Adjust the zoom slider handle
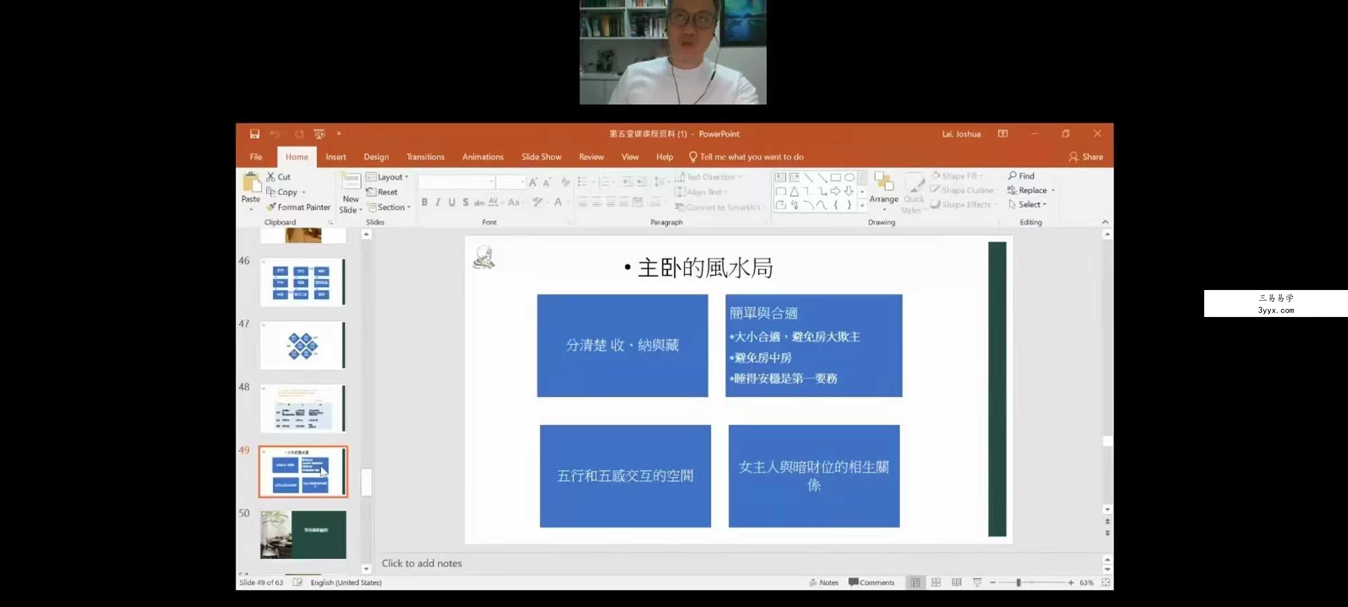1348x607 pixels. click(1018, 582)
